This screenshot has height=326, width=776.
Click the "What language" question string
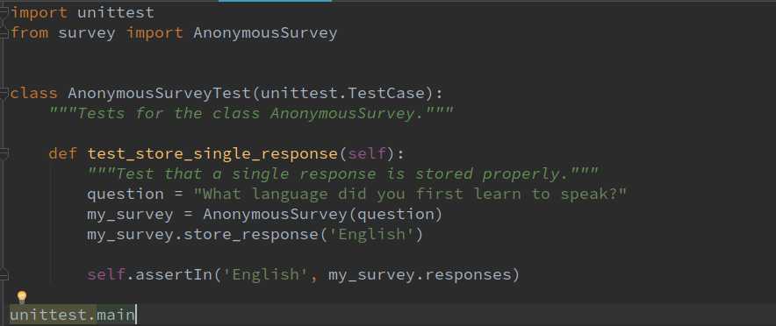[410, 194]
